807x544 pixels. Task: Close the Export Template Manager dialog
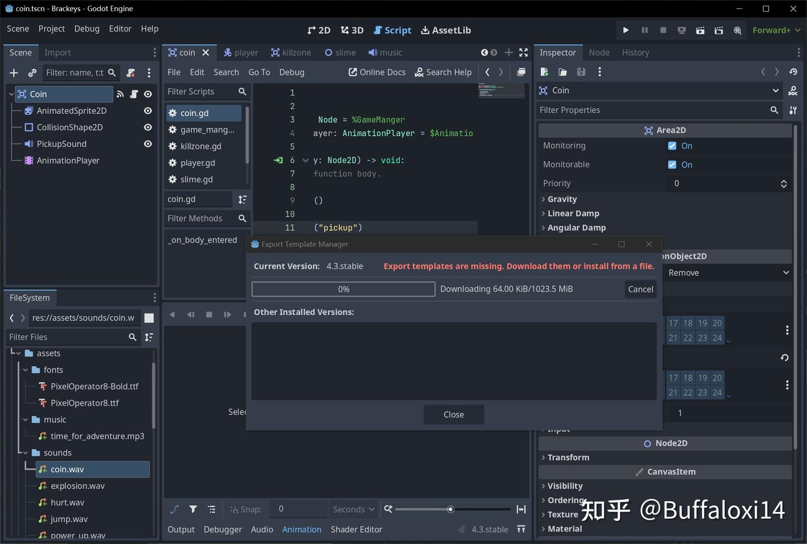coord(453,414)
